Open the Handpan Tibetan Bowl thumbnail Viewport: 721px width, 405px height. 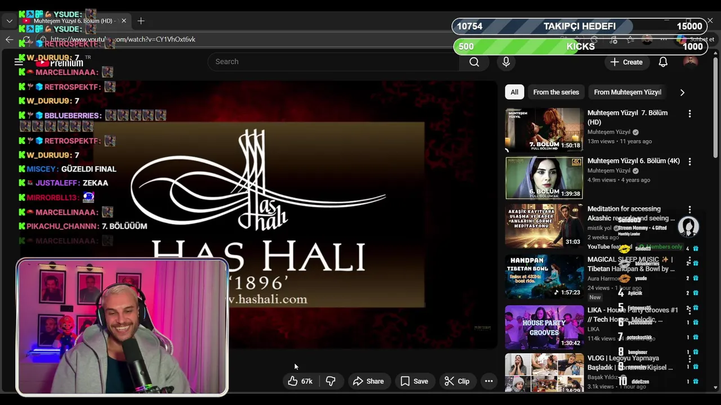pos(544,277)
